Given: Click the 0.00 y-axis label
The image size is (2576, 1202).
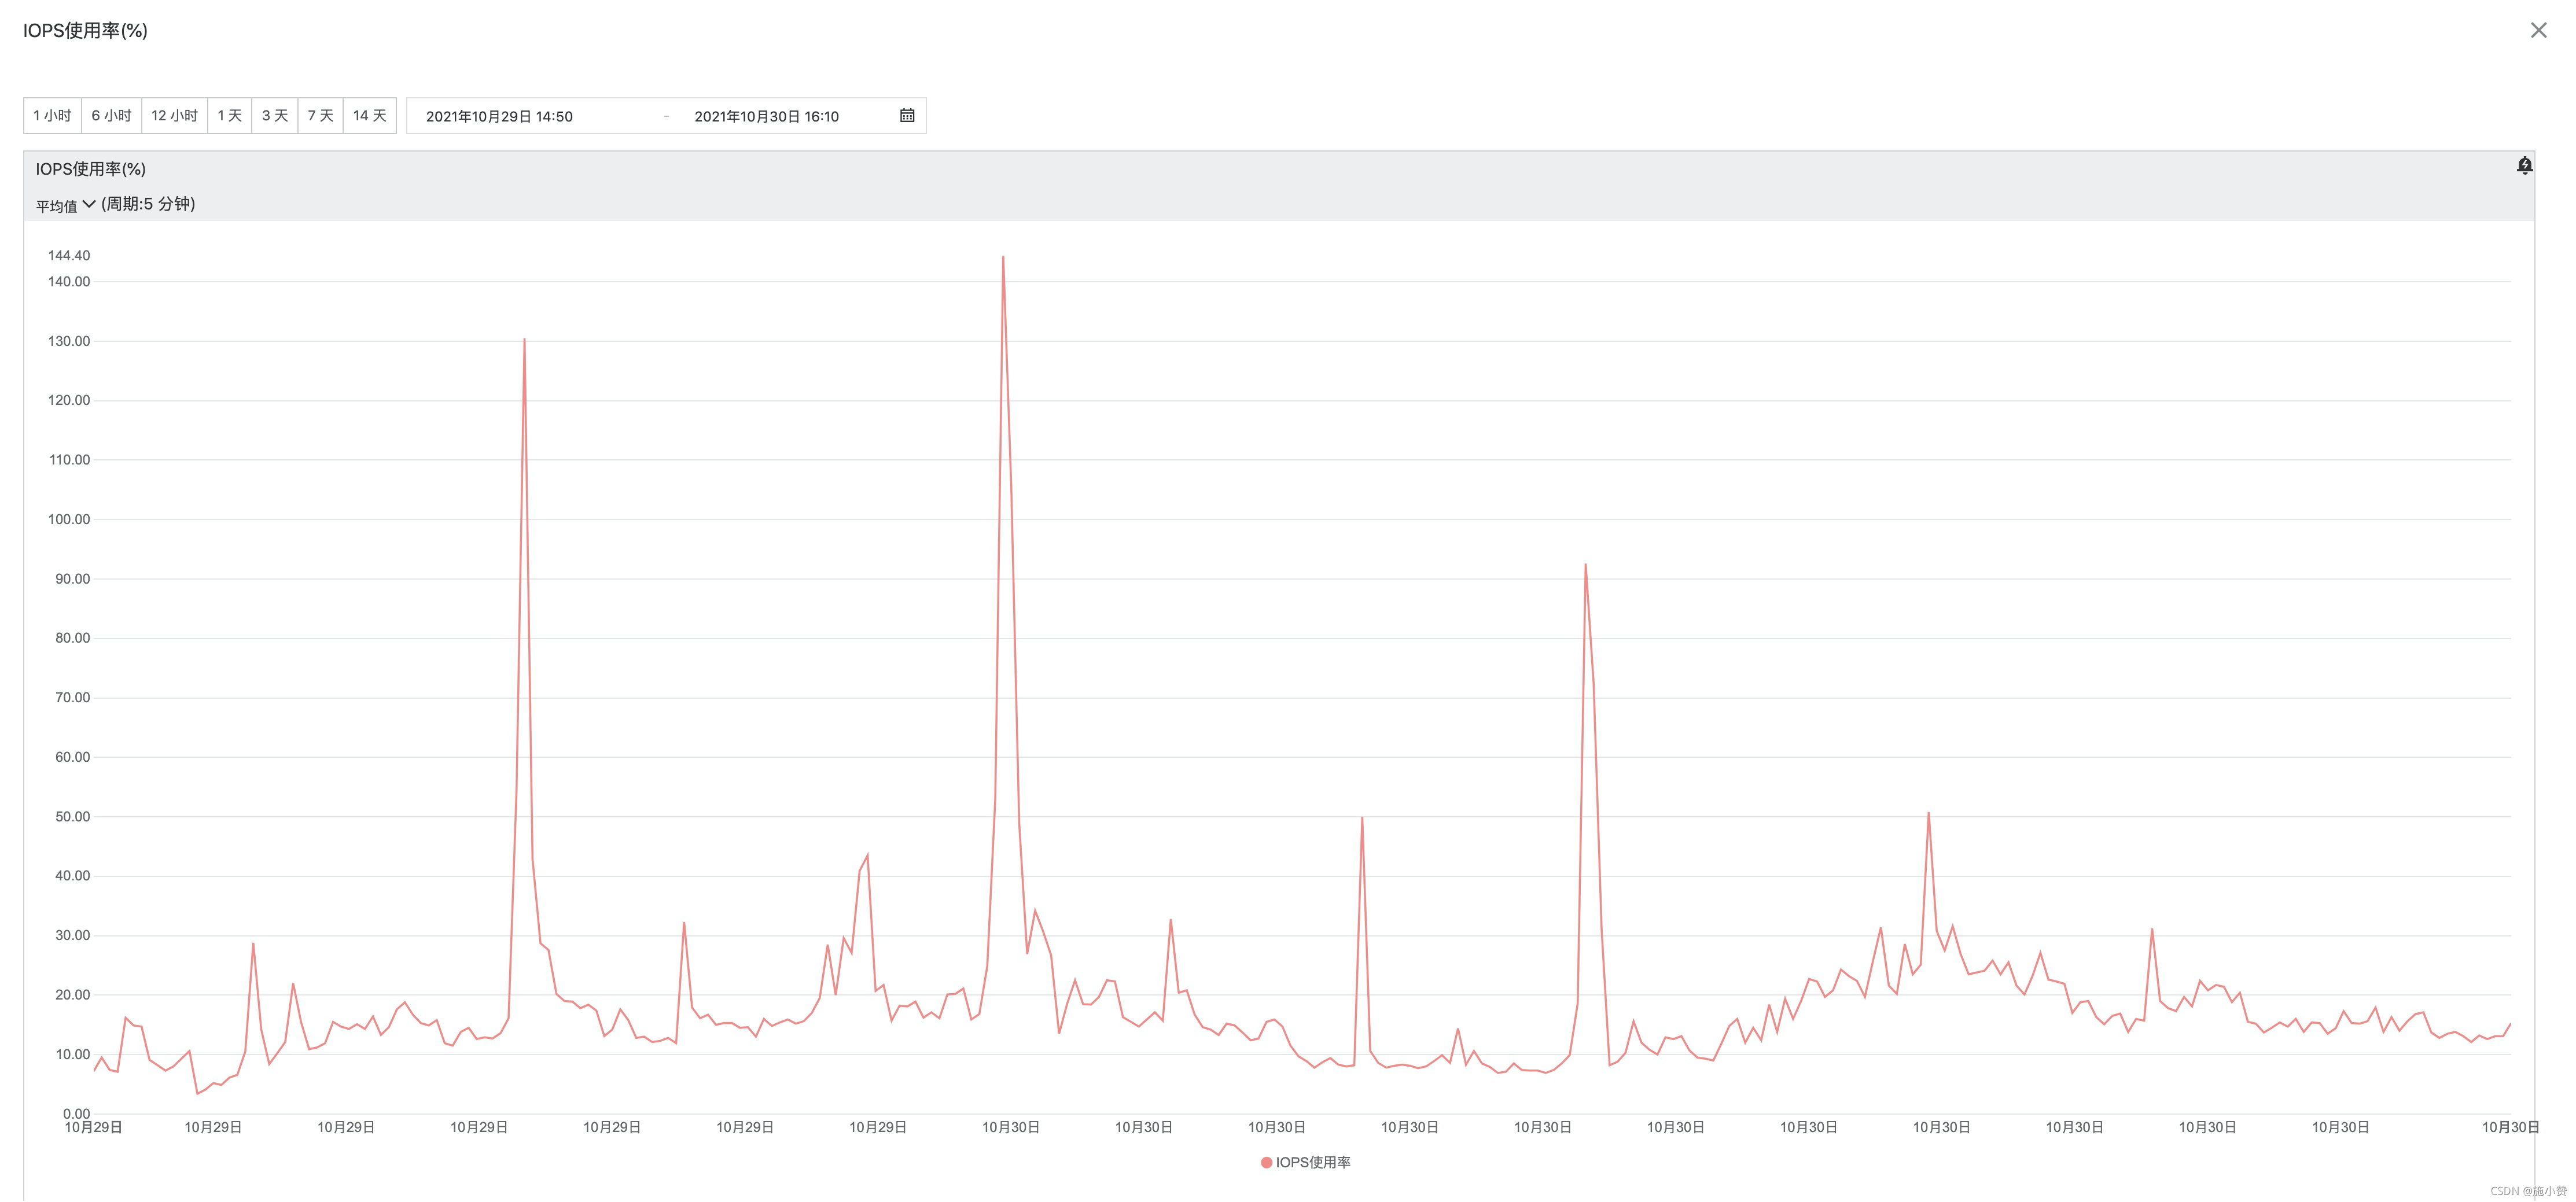Looking at the screenshot, I should 76,1114.
